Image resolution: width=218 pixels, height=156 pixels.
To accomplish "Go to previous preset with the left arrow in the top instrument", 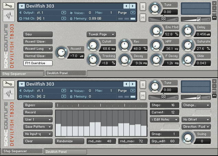I will 126,6.
